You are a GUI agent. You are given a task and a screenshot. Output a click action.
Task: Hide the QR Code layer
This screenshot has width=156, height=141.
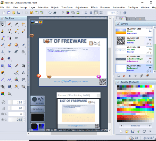[150, 40]
